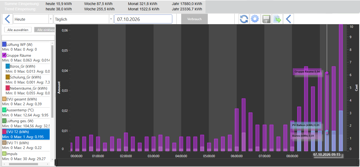Click the search box above the series list
This screenshot has height=167, width=360.
tap(28, 38)
